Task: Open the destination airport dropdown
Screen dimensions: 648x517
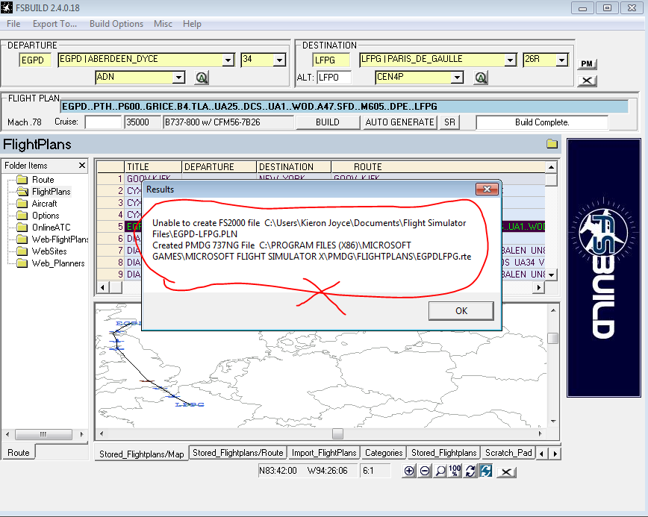Action: click(511, 60)
